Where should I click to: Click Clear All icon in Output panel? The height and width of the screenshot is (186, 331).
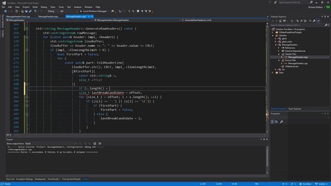(95, 144)
